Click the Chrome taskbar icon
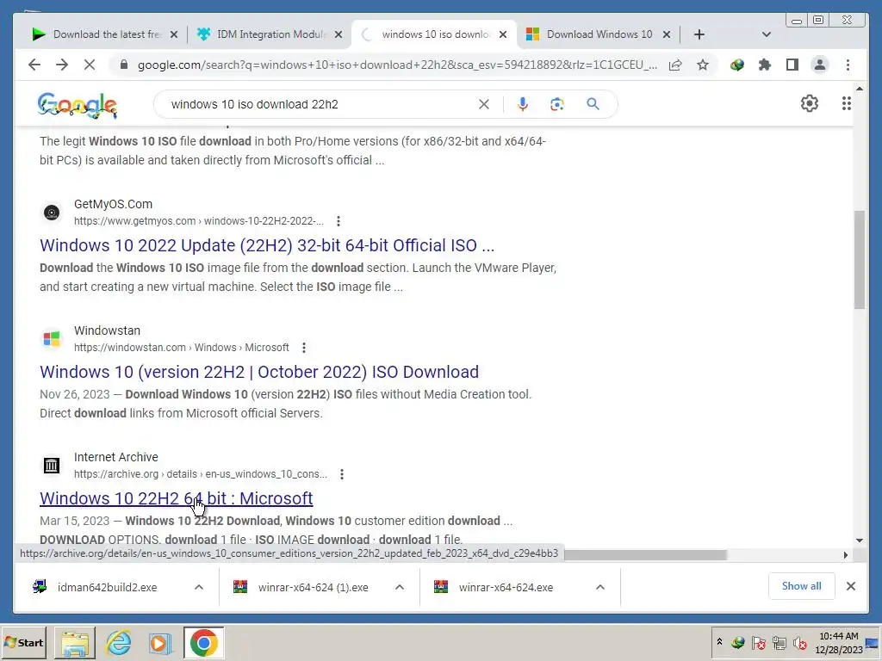The image size is (882, 661). coord(203,642)
